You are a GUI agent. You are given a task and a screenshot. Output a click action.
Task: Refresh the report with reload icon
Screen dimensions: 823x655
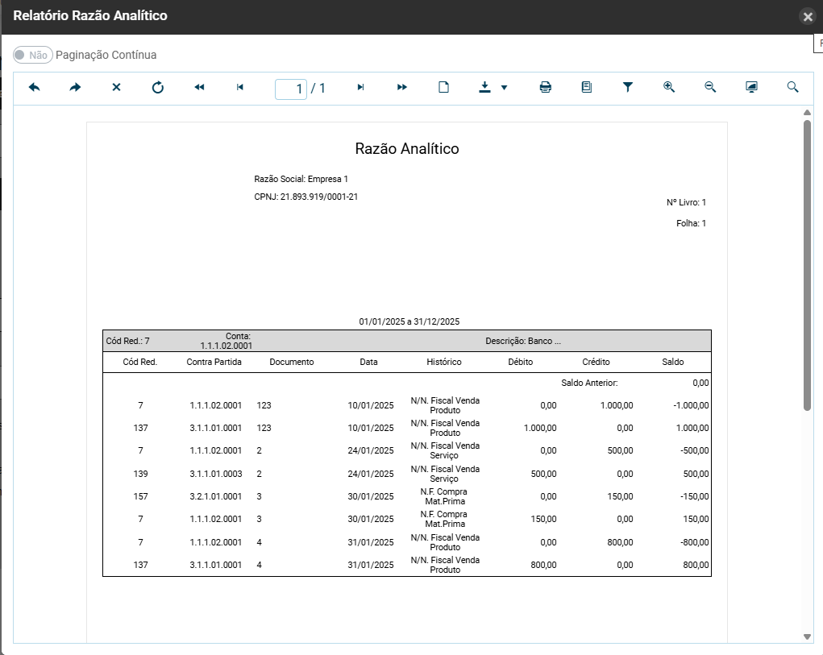click(158, 88)
